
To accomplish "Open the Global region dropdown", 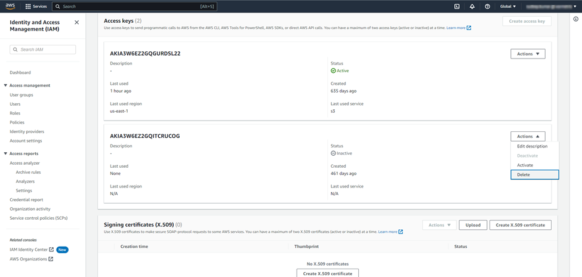I will (508, 7).
